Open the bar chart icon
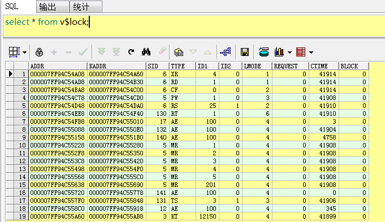The image size is (385, 222). point(279,52)
